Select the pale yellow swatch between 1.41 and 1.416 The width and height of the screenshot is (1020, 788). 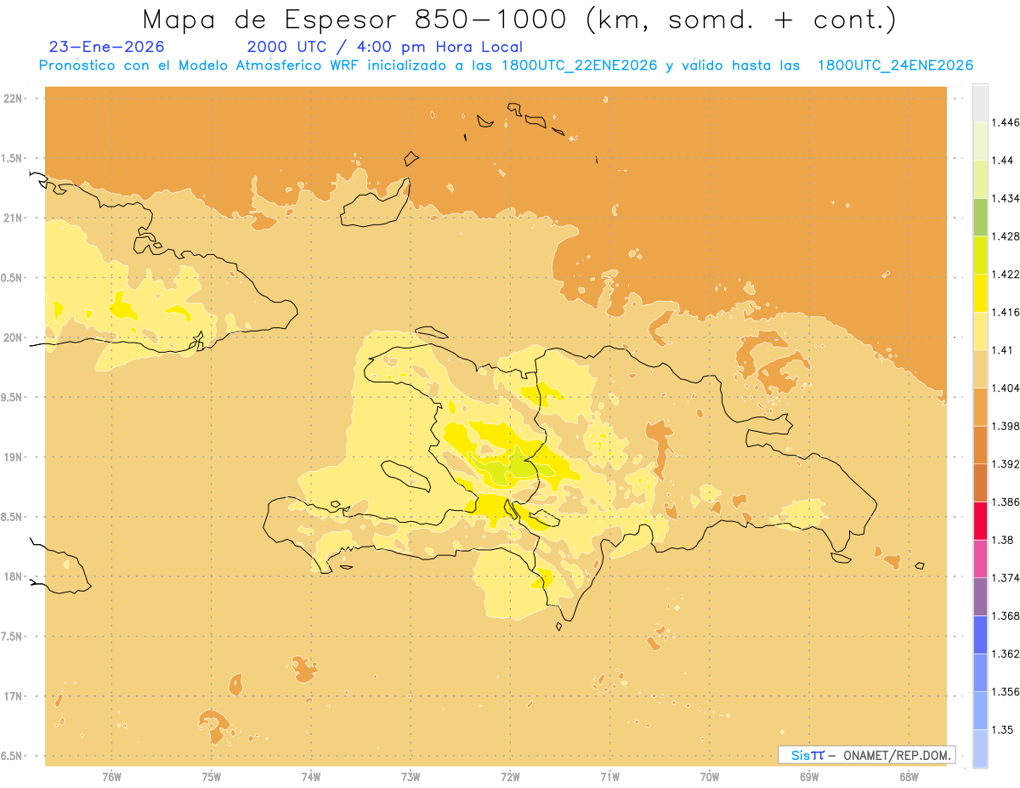click(x=980, y=331)
